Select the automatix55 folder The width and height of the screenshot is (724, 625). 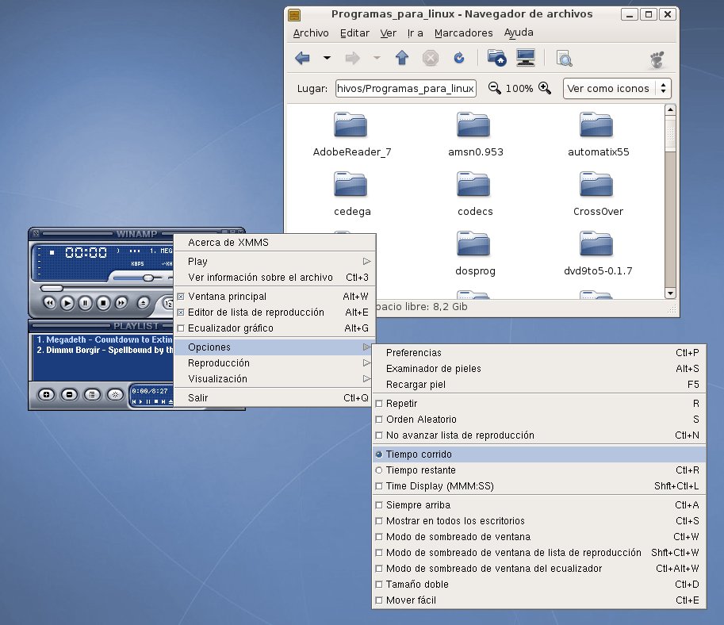pyautogui.click(x=598, y=134)
